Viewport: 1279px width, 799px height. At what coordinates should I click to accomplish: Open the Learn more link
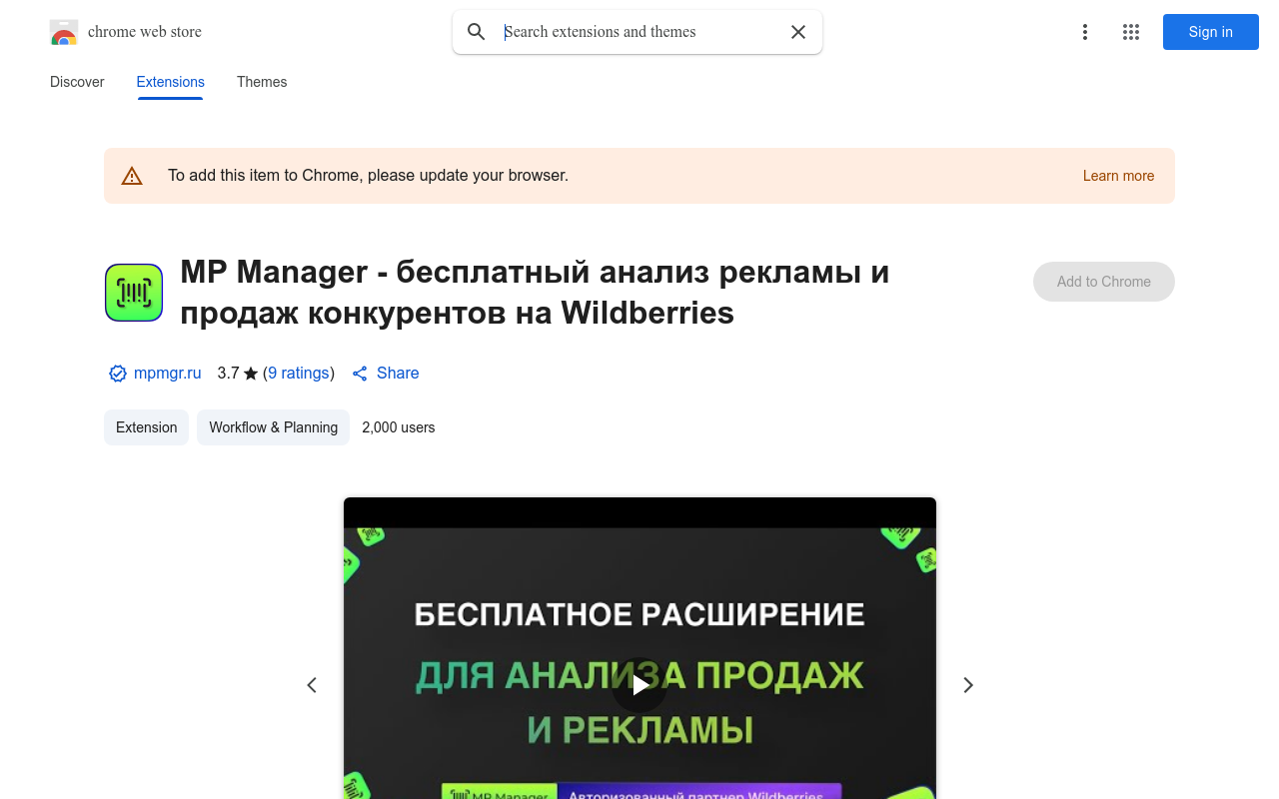[x=1118, y=176]
